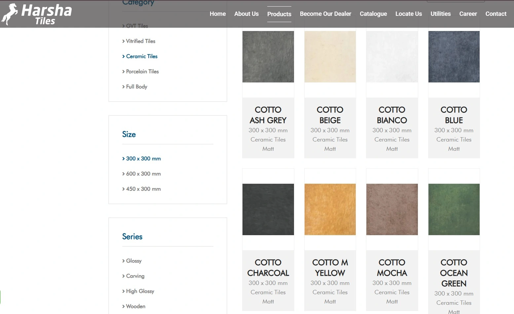The width and height of the screenshot is (514, 314).
Task: Go to the About Us page
Action: 246,14
